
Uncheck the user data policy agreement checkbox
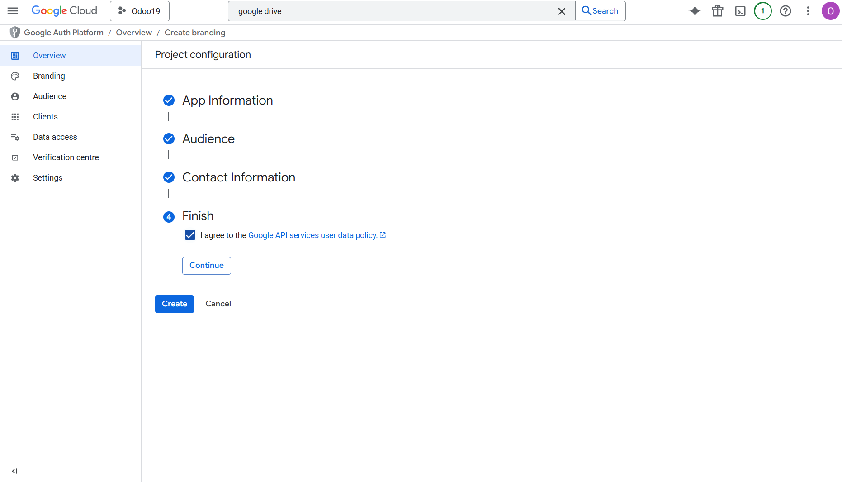pos(190,235)
